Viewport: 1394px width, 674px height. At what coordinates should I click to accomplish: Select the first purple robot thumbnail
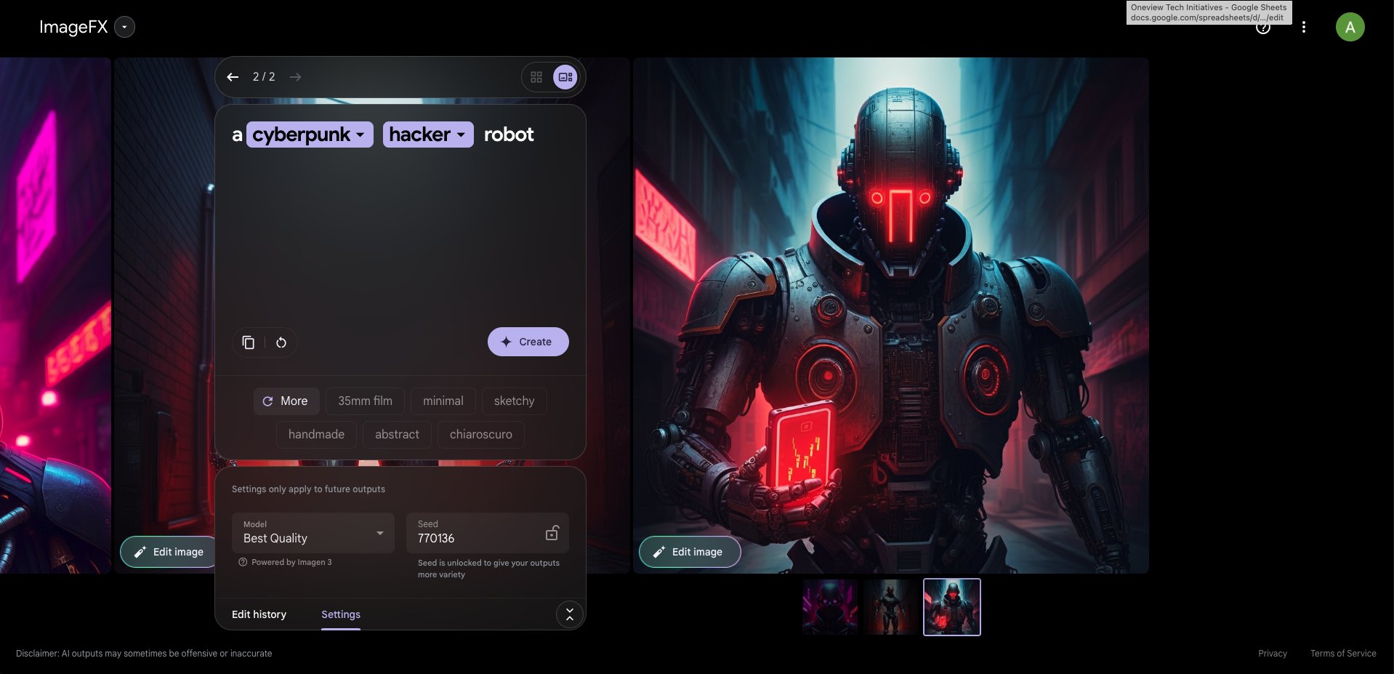coord(830,607)
